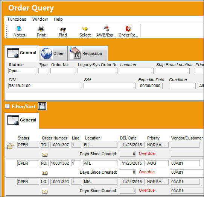Click Days Since Created value 1
The image size is (204, 197).
[x=128, y=191]
